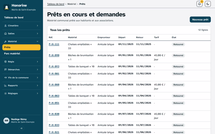
Task: Click Retourné badge in P-H-111 row
Action: click(x=178, y=44)
